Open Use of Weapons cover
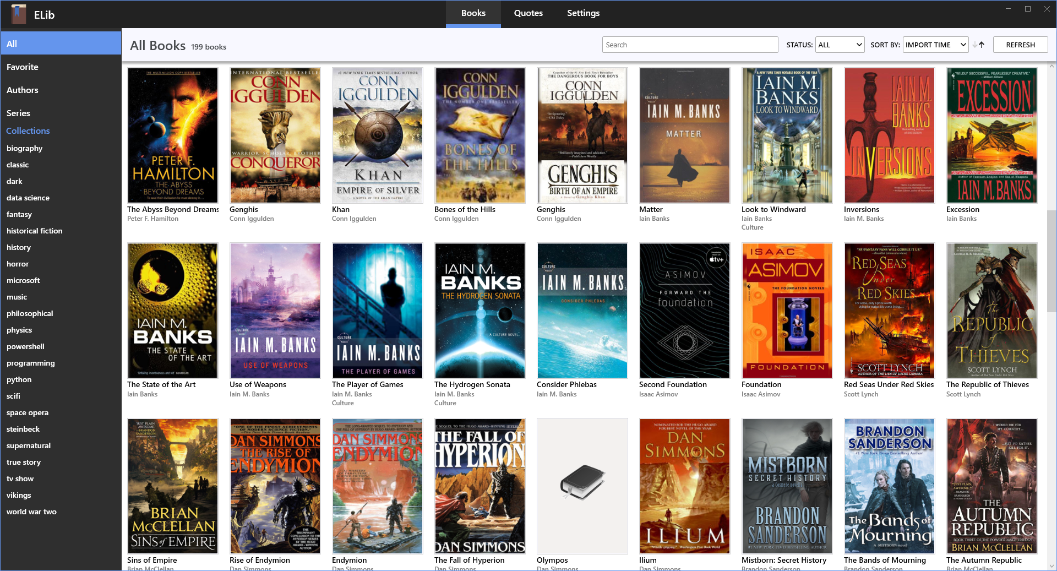Screen dimensions: 1057x571 pos(275,311)
